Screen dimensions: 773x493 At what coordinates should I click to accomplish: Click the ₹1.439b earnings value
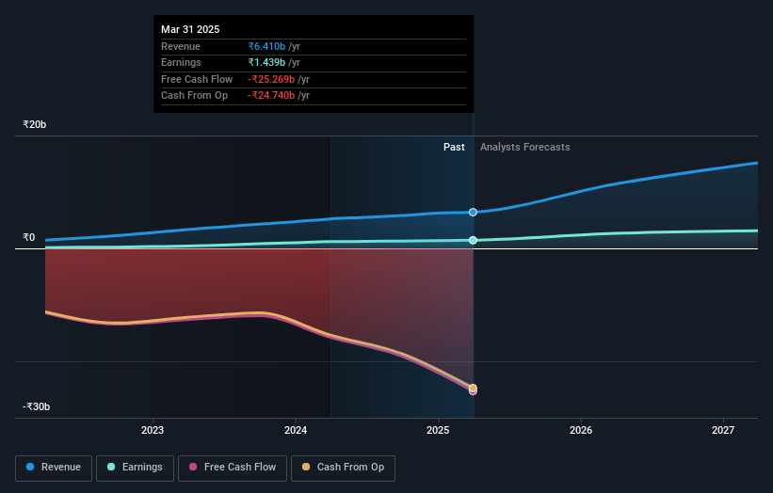click(x=266, y=62)
